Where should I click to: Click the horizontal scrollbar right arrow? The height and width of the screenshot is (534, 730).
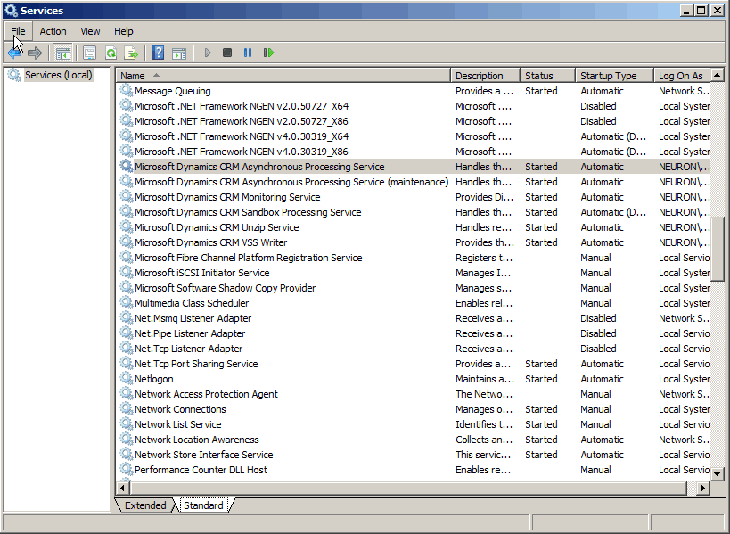(703, 488)
